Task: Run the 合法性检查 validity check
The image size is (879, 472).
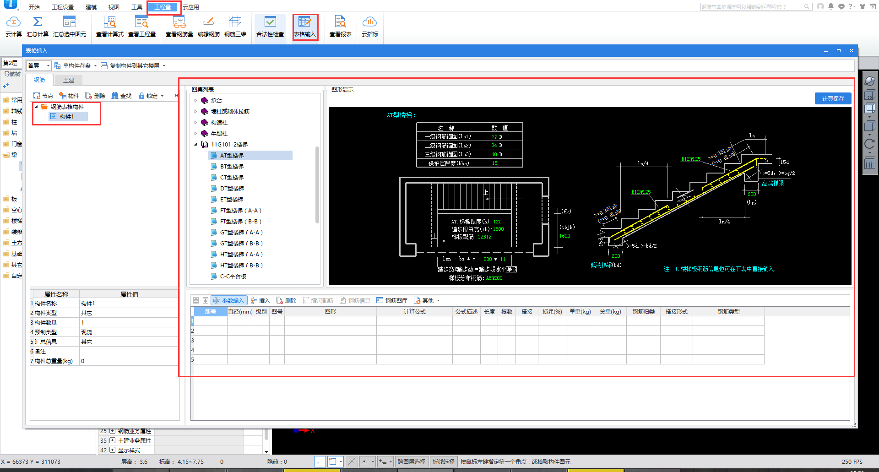Action: click(x=270, y=27)
